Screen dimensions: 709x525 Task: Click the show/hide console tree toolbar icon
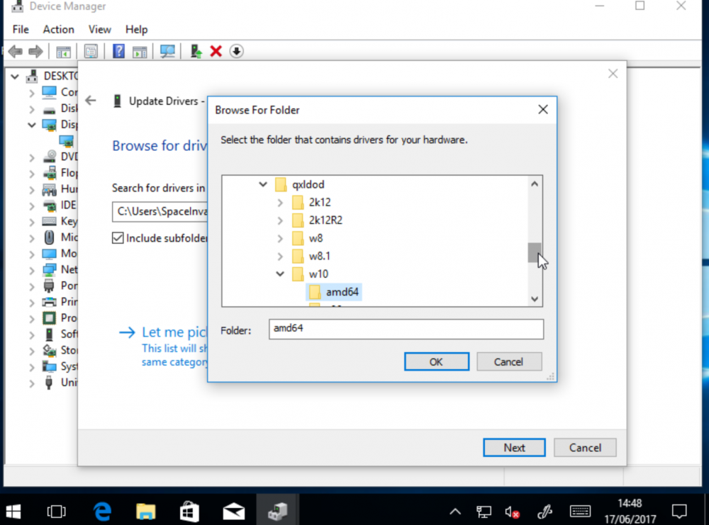click(x=63, y=52)
